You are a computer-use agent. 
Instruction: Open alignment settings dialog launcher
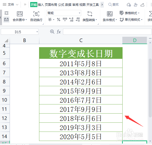43,24
